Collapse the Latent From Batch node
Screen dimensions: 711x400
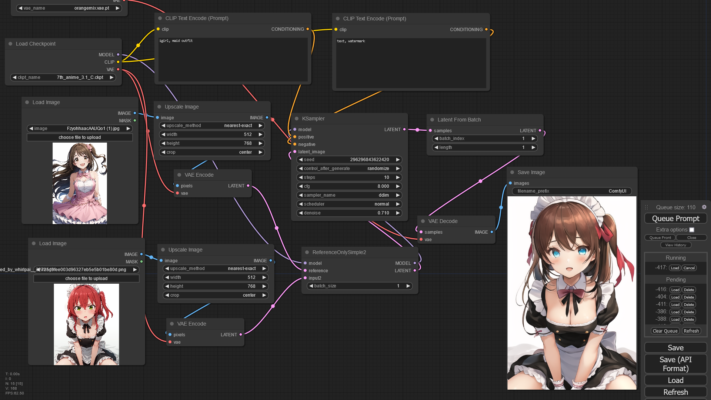432,120
